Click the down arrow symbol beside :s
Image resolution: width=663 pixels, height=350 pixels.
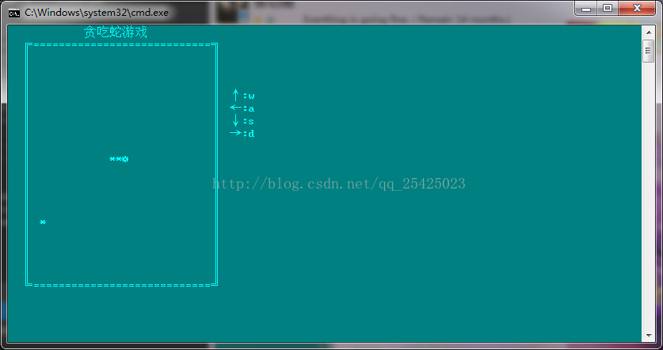point(235,120)
